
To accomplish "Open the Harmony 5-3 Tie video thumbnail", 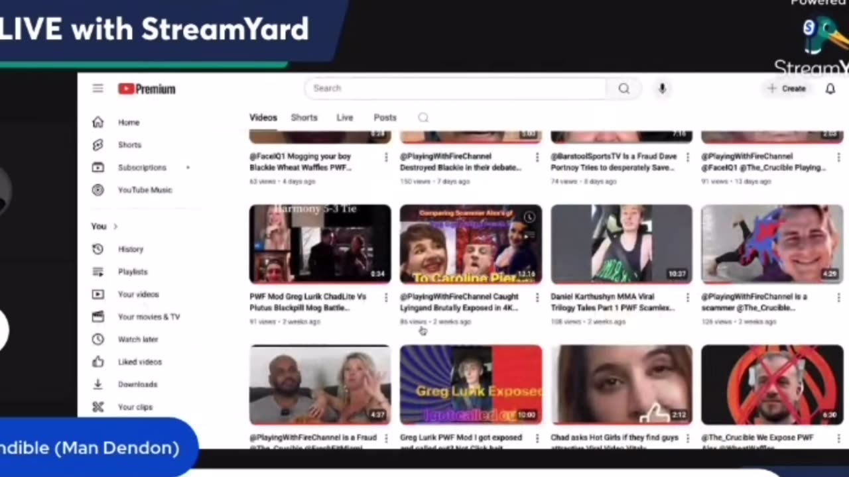I will pyautogui.click(x=320, y=244).
